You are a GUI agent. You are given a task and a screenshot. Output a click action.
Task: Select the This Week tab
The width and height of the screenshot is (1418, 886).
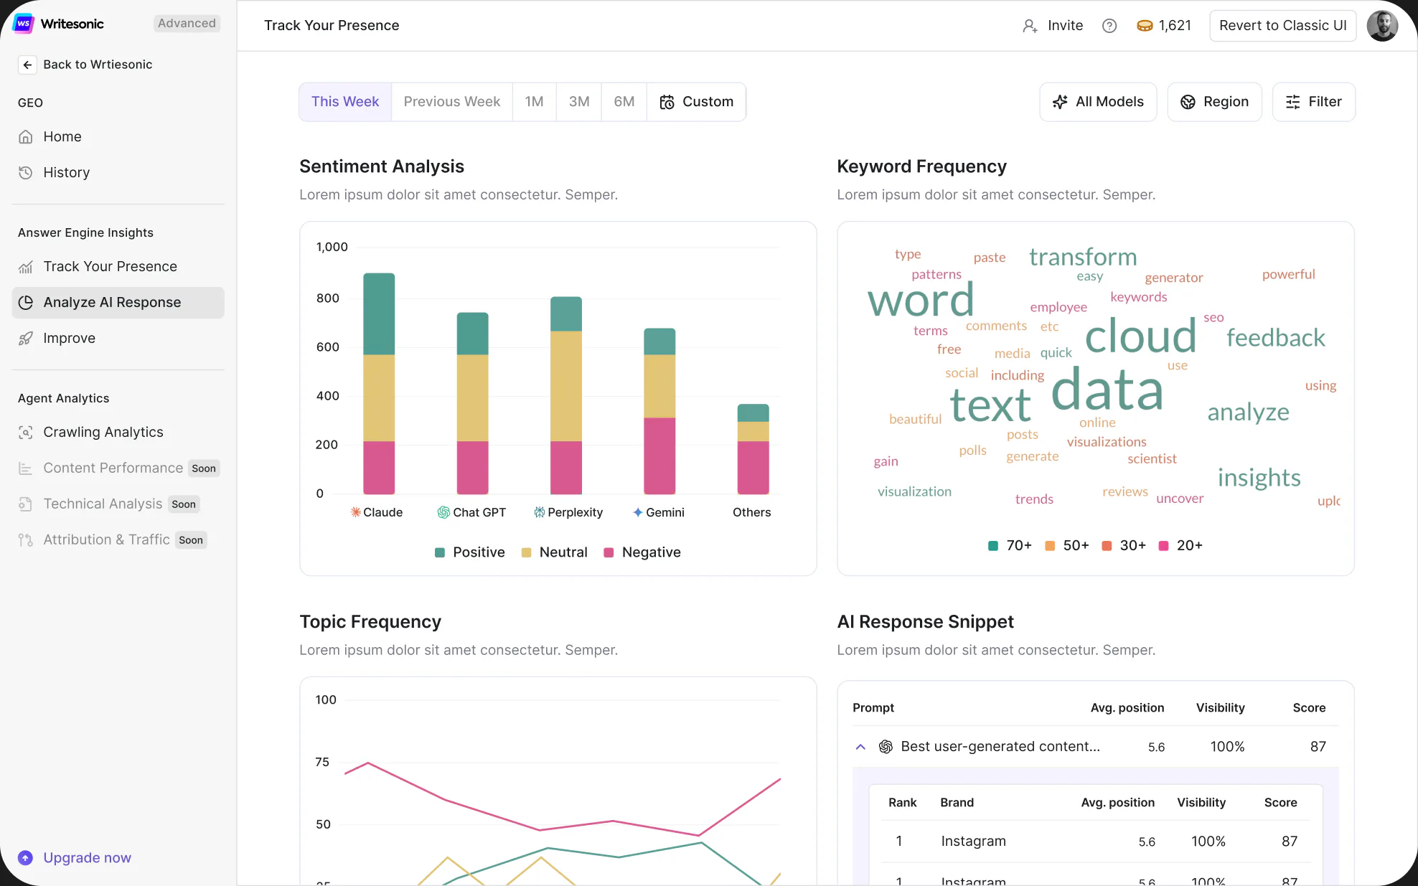coord(345,102)
